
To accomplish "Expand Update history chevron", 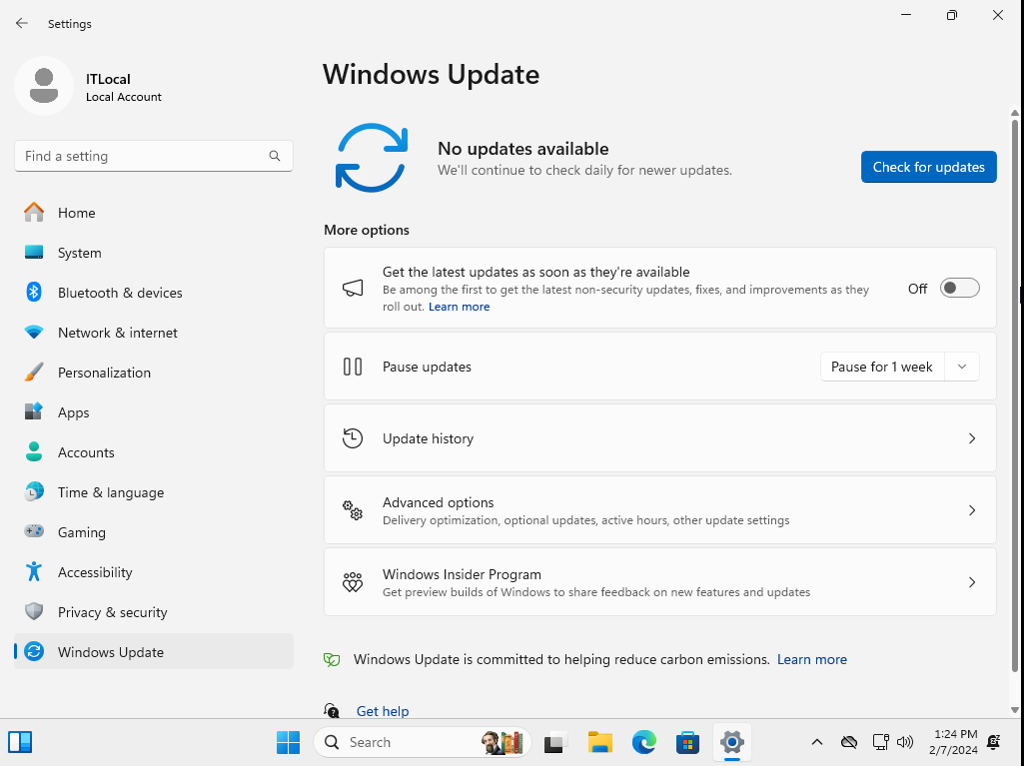I will point(972,438).
